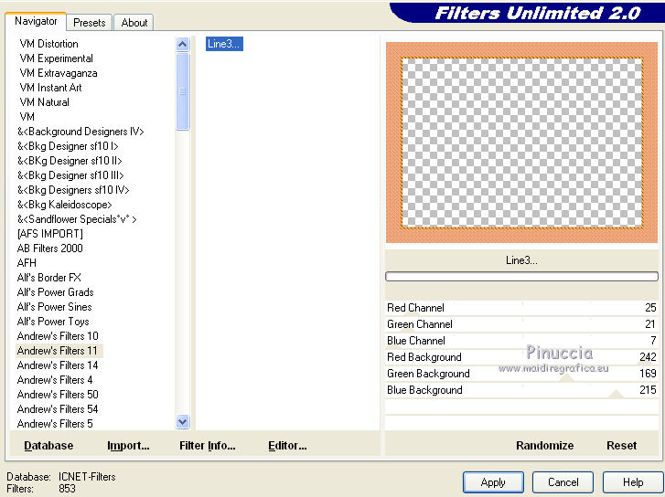Viewport: 665px width, 497px height.
Task: Click Randomize to shuffle parameters
Action: 544,446
